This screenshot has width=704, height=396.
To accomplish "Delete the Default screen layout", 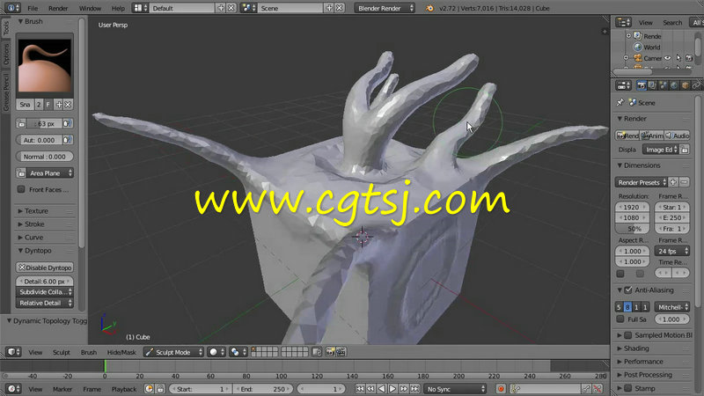I will [x=231, y=8].
